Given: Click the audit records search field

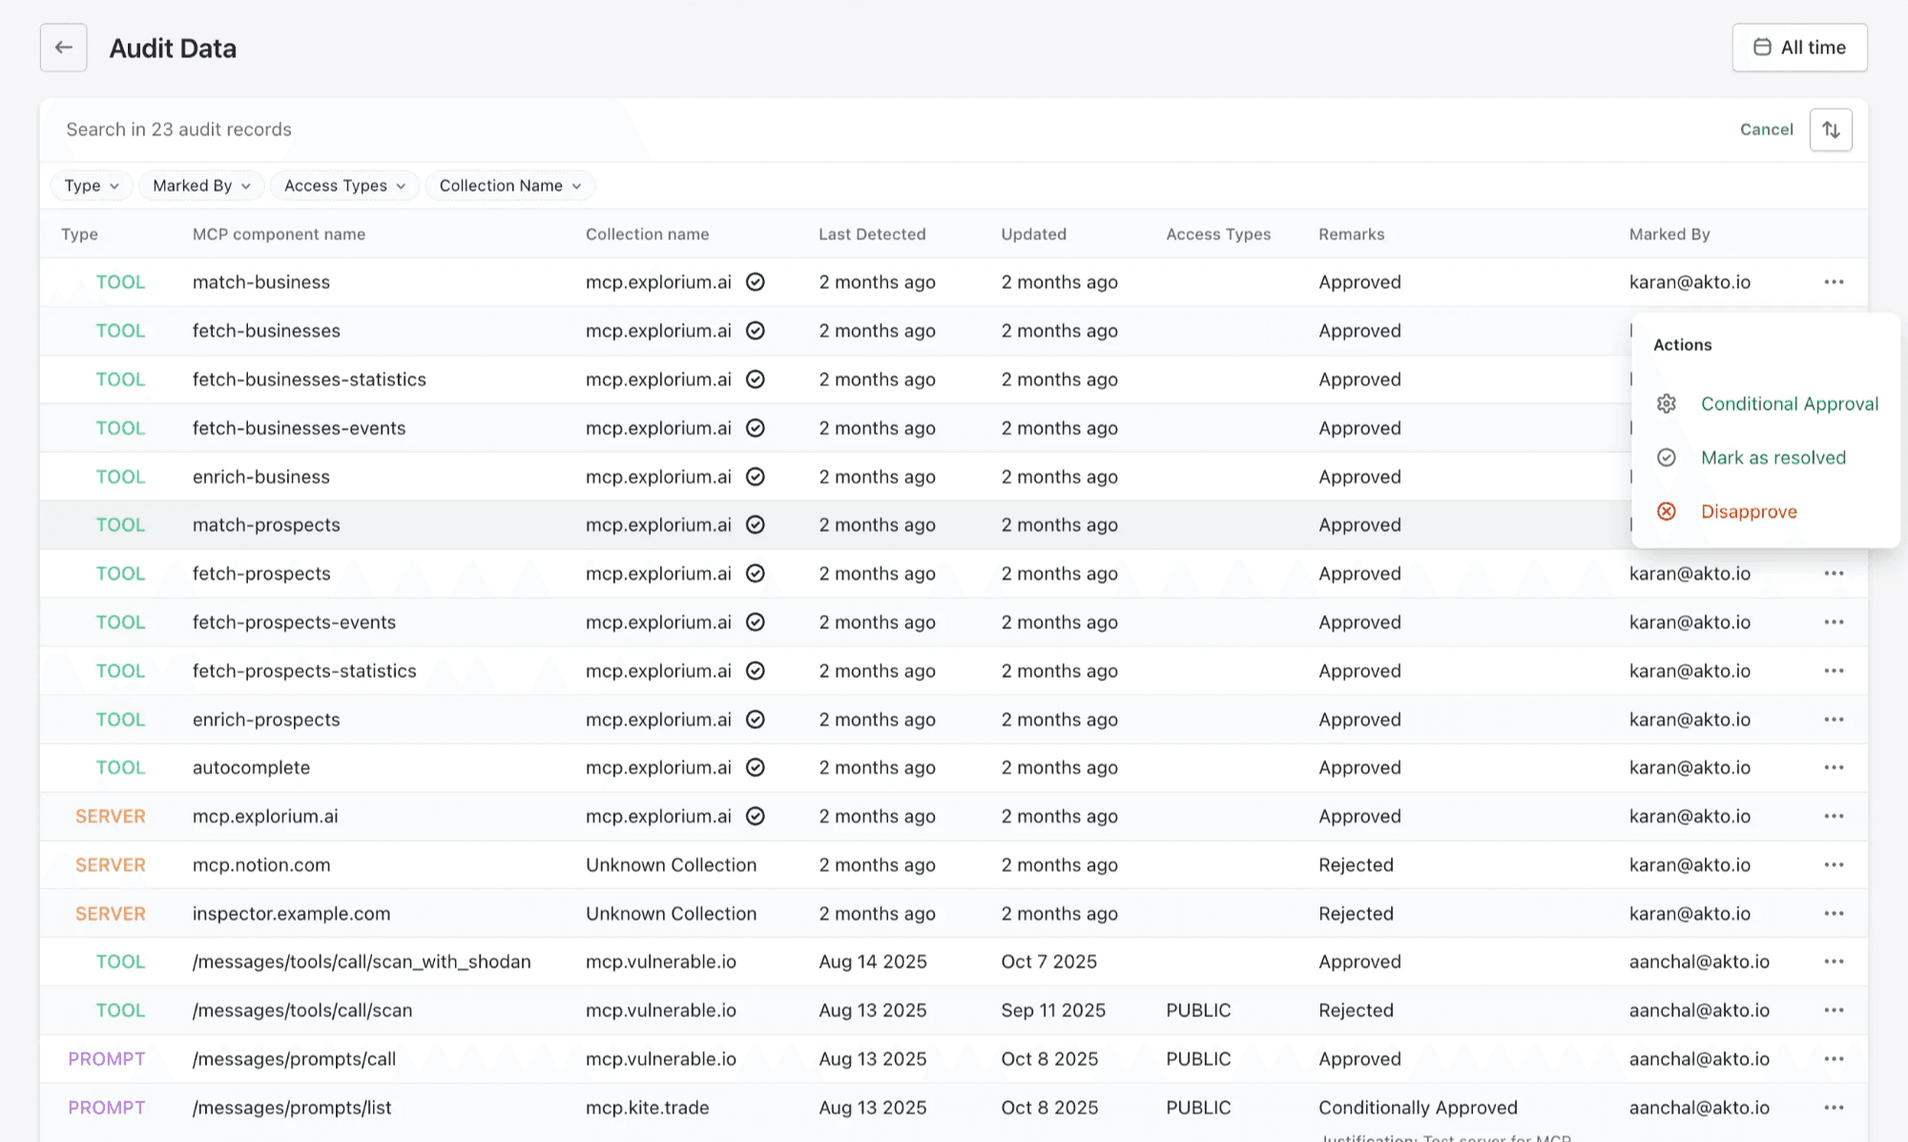Looking at the screenshot, I should click(x=382, y=129).
